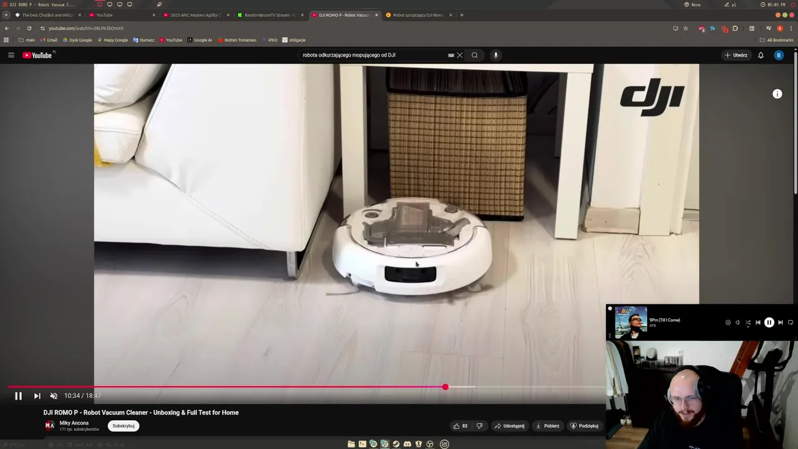Image resolution: width=798 pixels, height=449 pixels.
Task: Open a new browser tab
Action: click(x=461, y=15)
